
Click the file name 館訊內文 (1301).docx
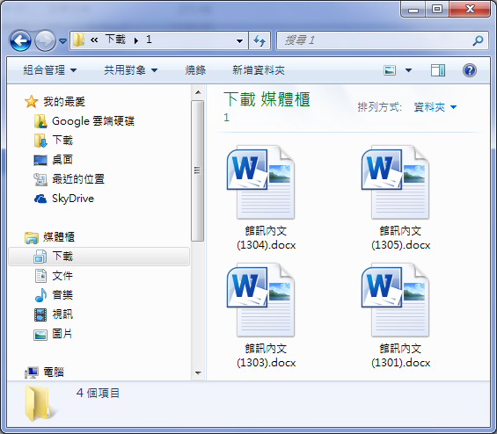click(x=400, y=356)
